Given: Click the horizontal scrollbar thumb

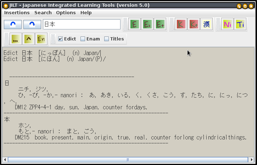Looking at the screenshot, I should (x=128, y=160).
